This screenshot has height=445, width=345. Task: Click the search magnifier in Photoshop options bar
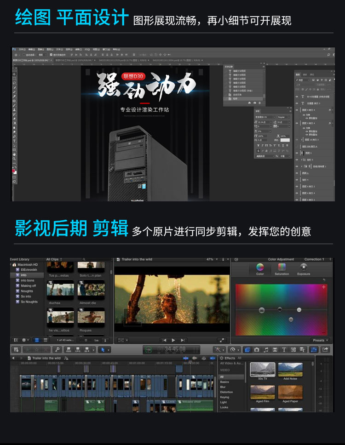pos(328,55)
